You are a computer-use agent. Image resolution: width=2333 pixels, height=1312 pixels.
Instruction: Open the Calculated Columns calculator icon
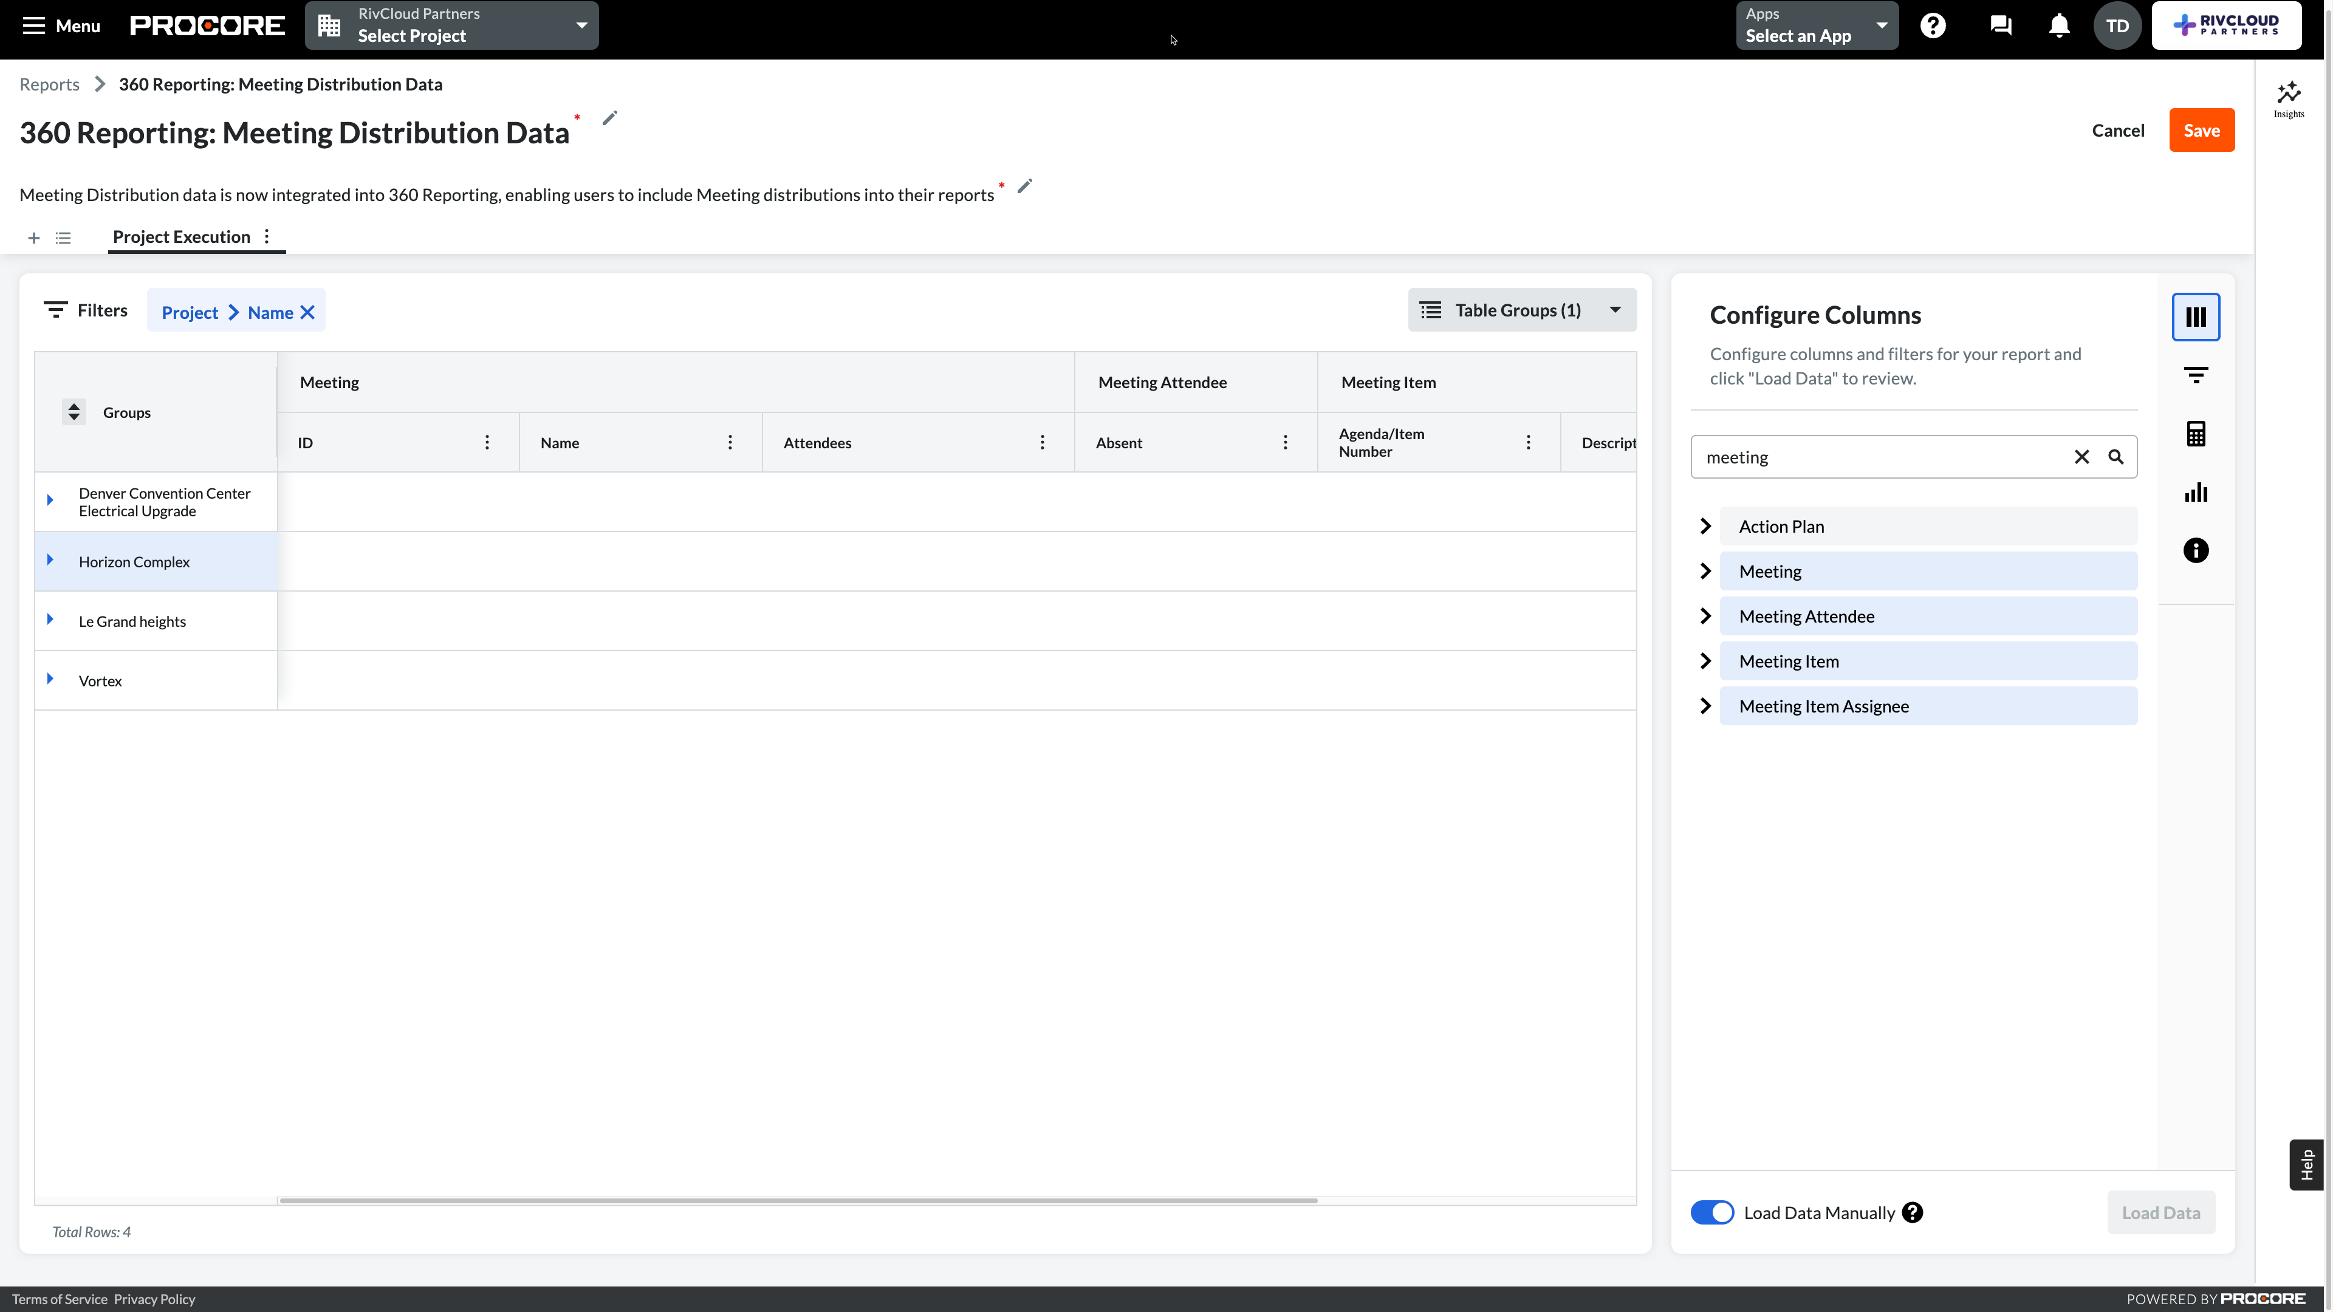[2195, 433]
